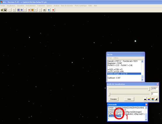Click the orange square toolbar icon
The height and width of the screenshot is (124, 162).
[x=32, y=10]
